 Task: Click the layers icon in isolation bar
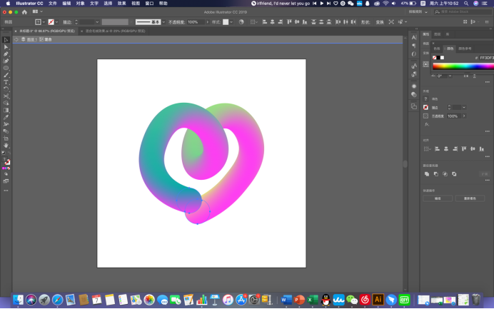[24, 39]
